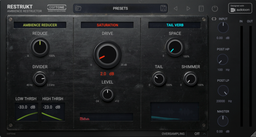Image resolution: width=256 pixels, height=137 pixels.
Task: Go to next preset with right arrow
Action: point(188,9)
